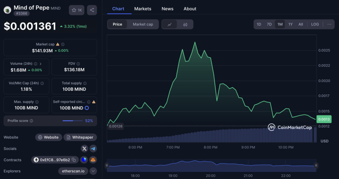Open the Telegram social link
339x179 pixels.
tap(93, 149)
